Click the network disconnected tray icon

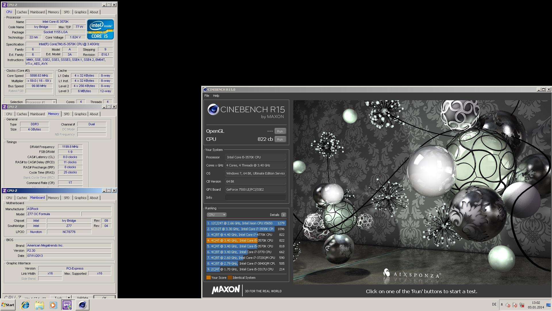pyautogui.click(x=522, y=305)
